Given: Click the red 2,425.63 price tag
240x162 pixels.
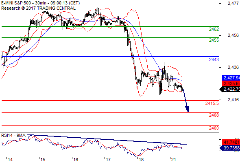Looking at the screenshot, I should 231,83.
